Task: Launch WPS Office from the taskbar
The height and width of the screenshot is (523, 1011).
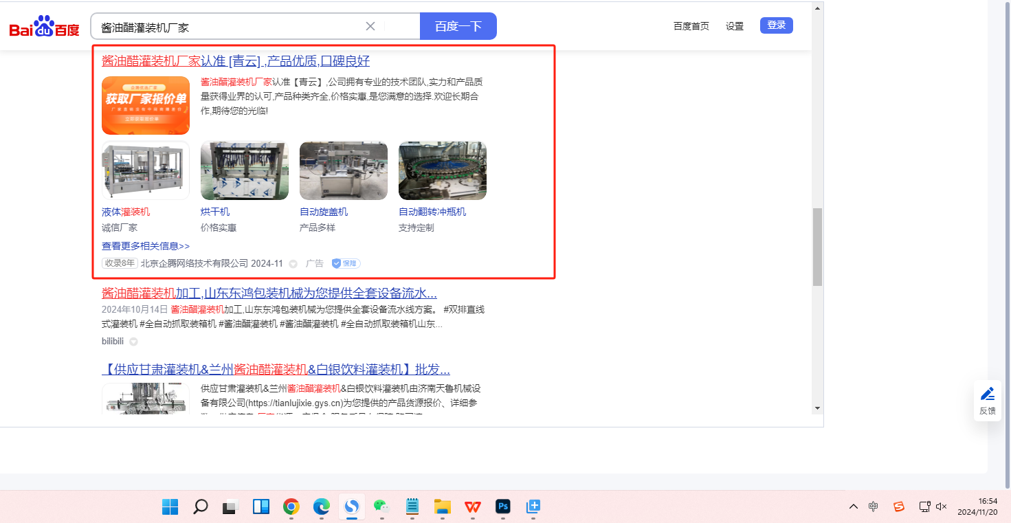Action: pos(472,507)
